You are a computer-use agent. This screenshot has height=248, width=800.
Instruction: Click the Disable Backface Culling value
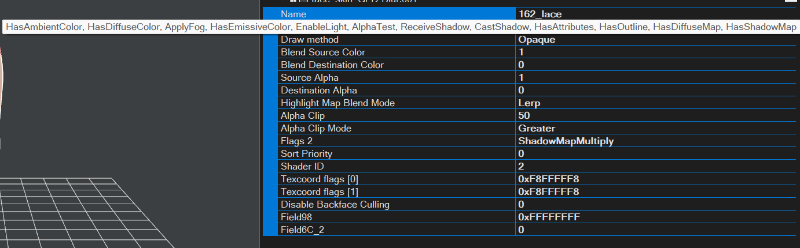[x=657, y=204]
